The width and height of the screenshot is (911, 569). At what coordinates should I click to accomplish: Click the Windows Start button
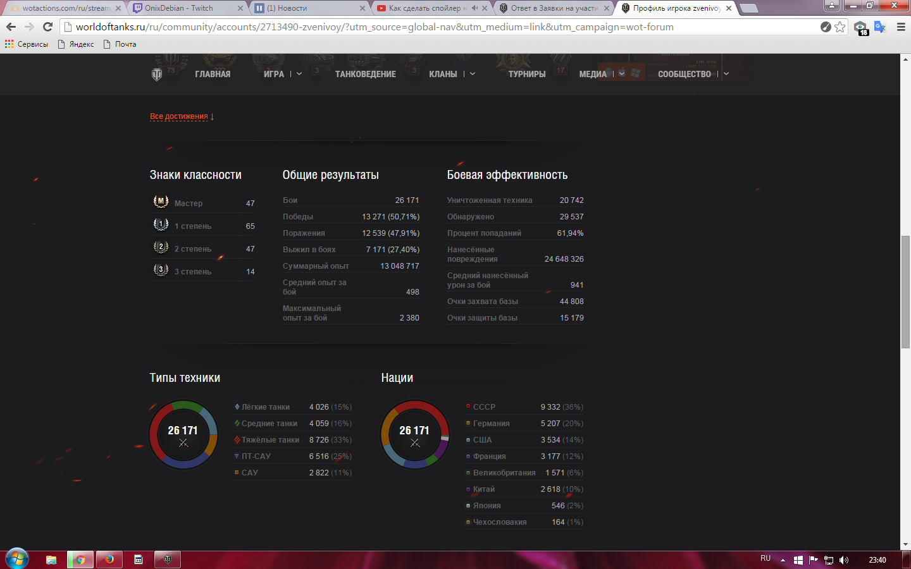(17, 559)
